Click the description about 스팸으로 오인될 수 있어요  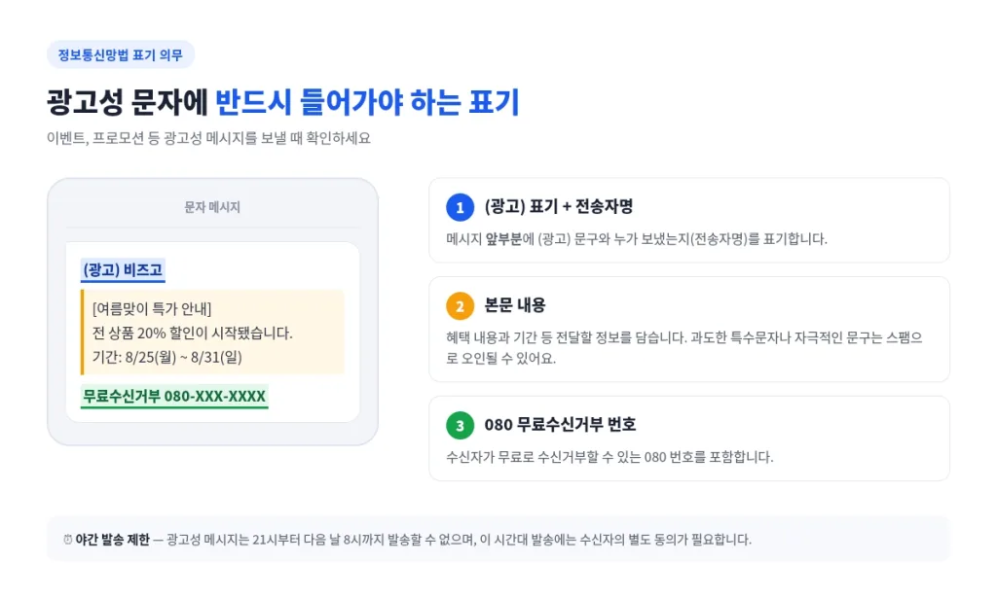[x=684, y=348]
